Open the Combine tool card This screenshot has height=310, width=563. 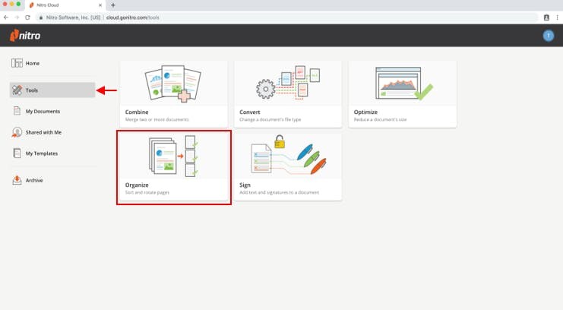[174, 93]
